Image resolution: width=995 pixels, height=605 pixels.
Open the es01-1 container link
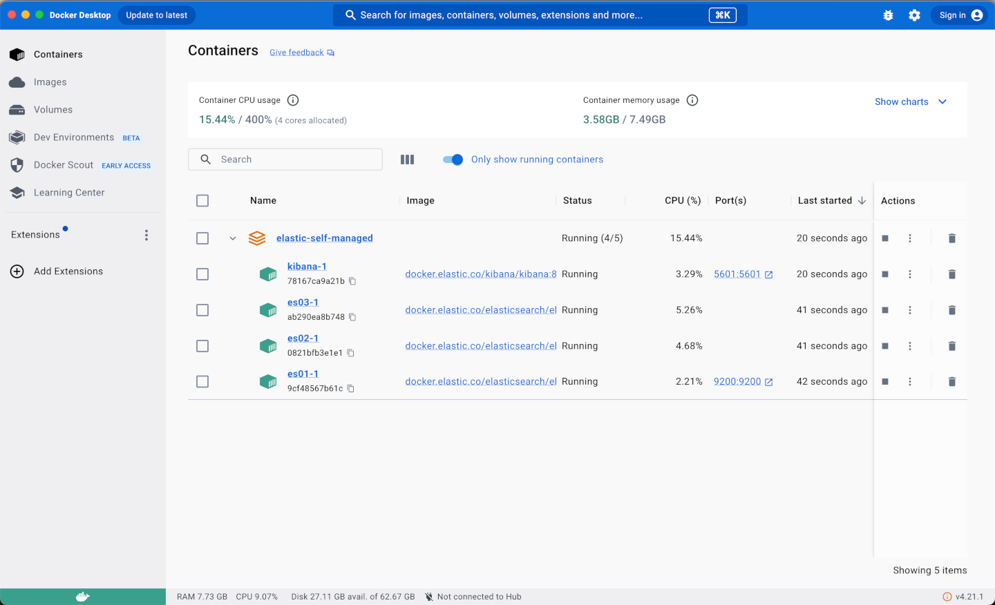[303, 374]
